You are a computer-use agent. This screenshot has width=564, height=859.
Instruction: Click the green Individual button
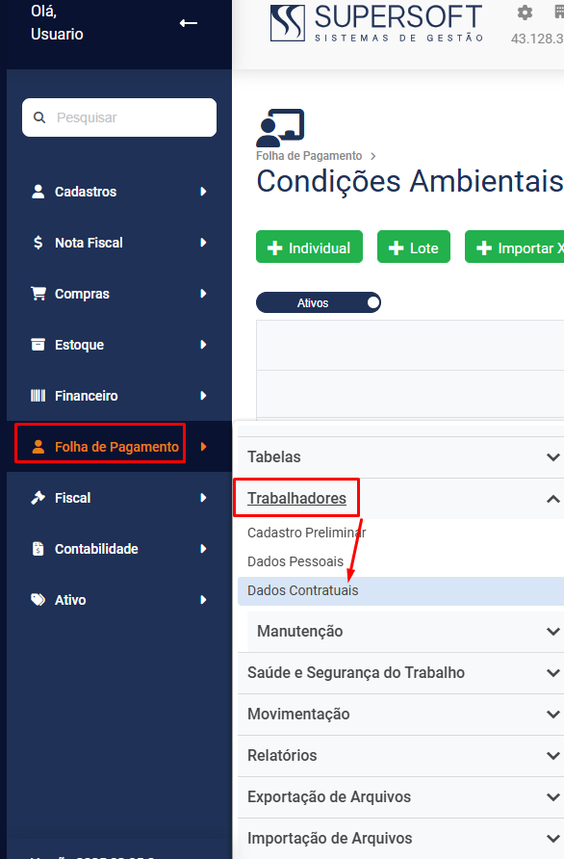[309, 248]
